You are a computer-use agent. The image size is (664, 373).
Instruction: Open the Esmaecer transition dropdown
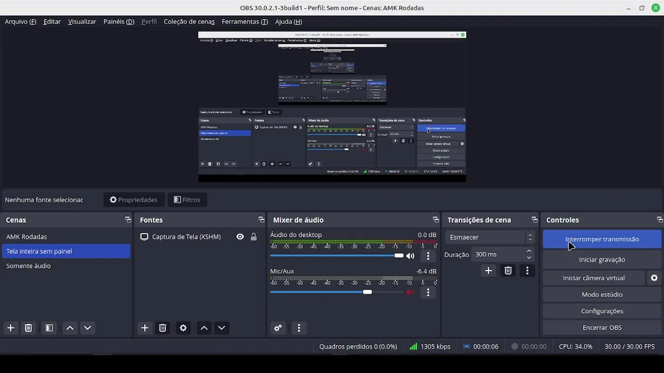tap(490, 237)
